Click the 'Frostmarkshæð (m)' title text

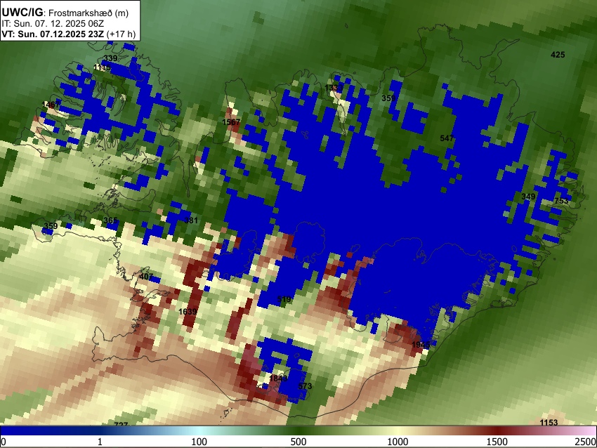coord(88,13)
